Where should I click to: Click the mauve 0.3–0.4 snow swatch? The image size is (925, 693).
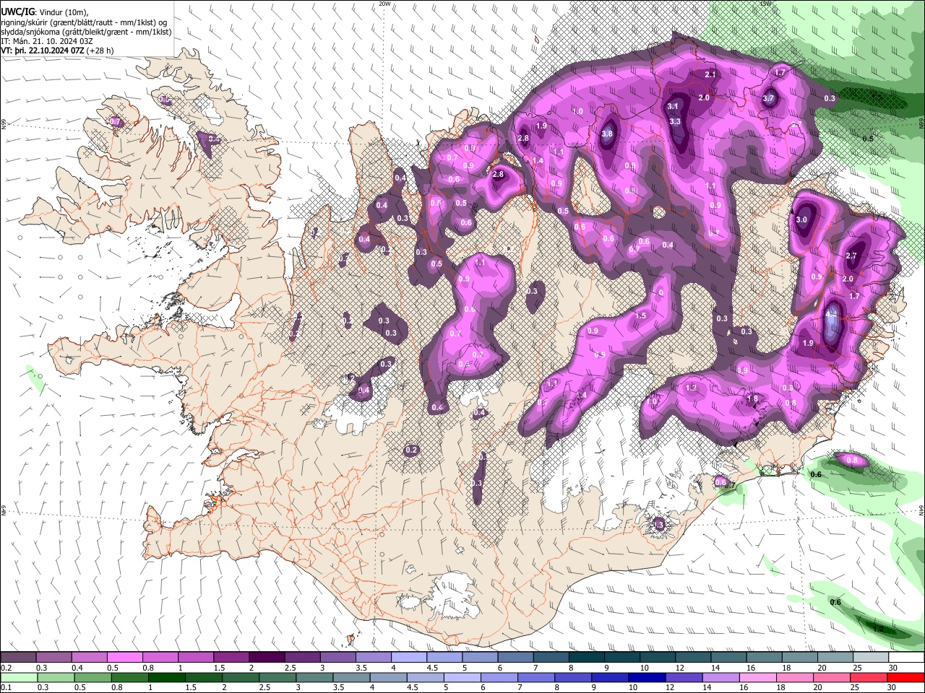coord(53,658)
